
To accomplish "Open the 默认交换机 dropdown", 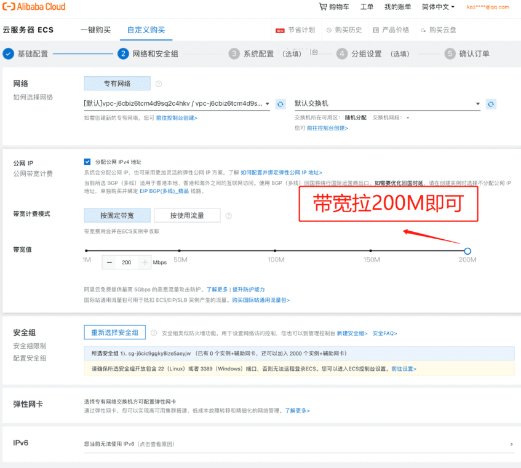I will [x=387, y=104].
